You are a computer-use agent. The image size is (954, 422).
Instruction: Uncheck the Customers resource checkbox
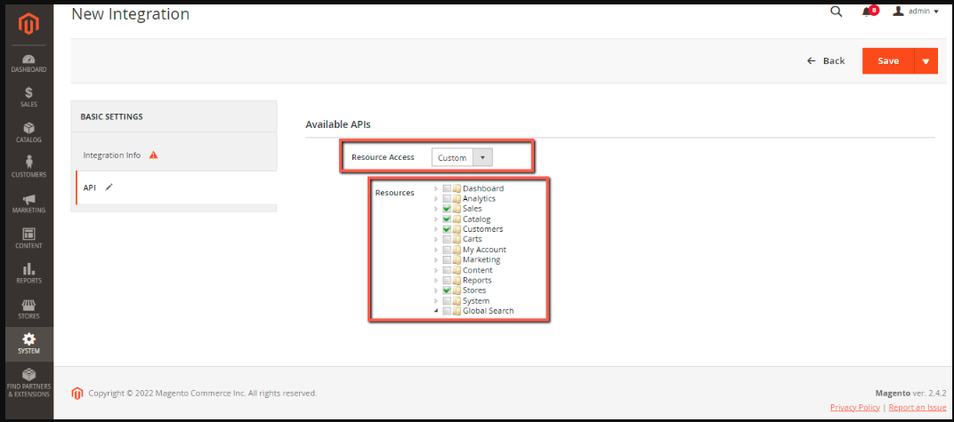click(x=447, y=229)
